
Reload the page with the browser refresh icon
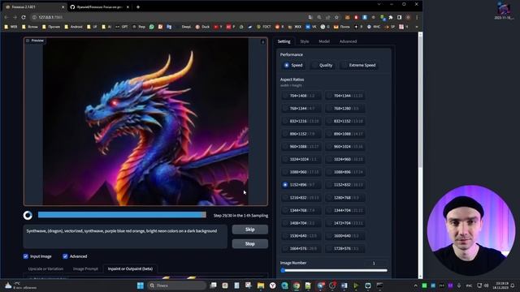pos(24,17)
